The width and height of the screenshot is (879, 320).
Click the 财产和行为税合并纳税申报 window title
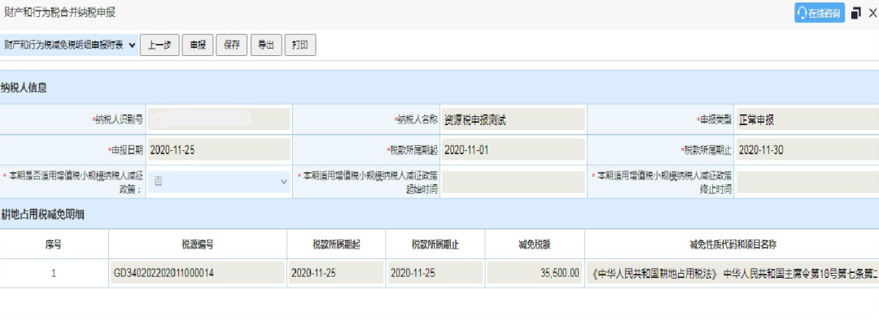click(59, 12)
